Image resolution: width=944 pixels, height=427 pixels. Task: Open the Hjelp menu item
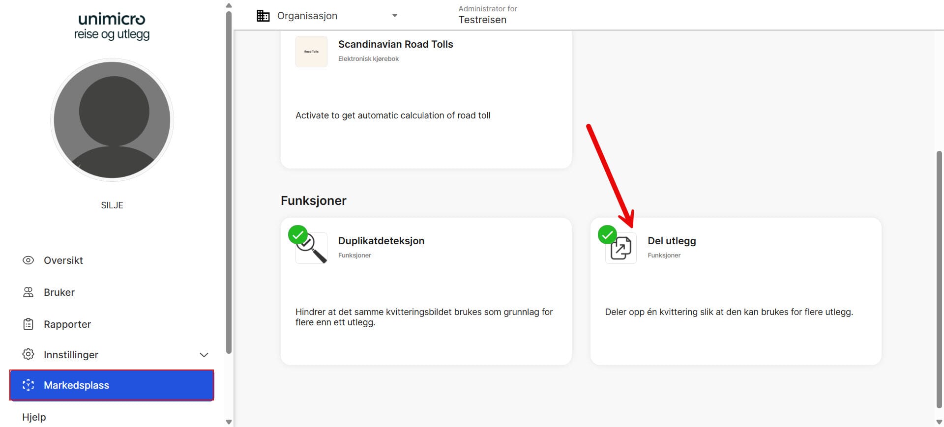click(x=34, y=417)
